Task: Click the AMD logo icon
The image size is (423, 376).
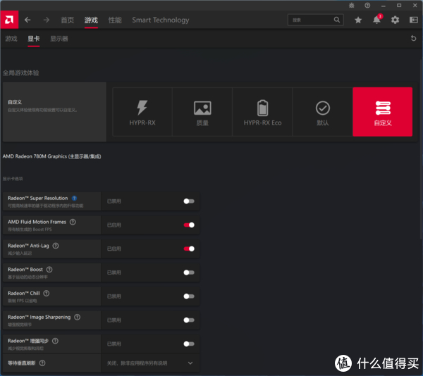Action: [9, 20]
